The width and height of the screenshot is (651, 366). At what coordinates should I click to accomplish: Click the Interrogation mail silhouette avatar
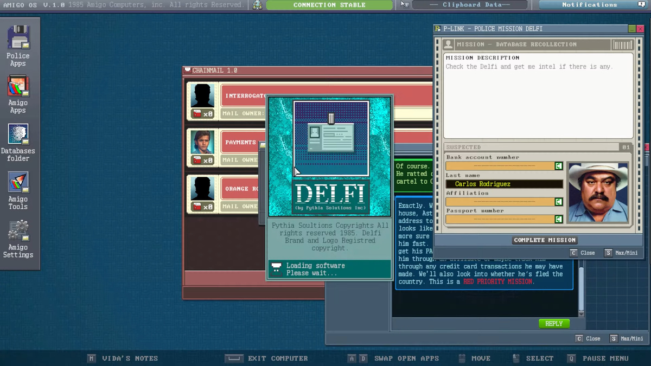tap(202, 96)
